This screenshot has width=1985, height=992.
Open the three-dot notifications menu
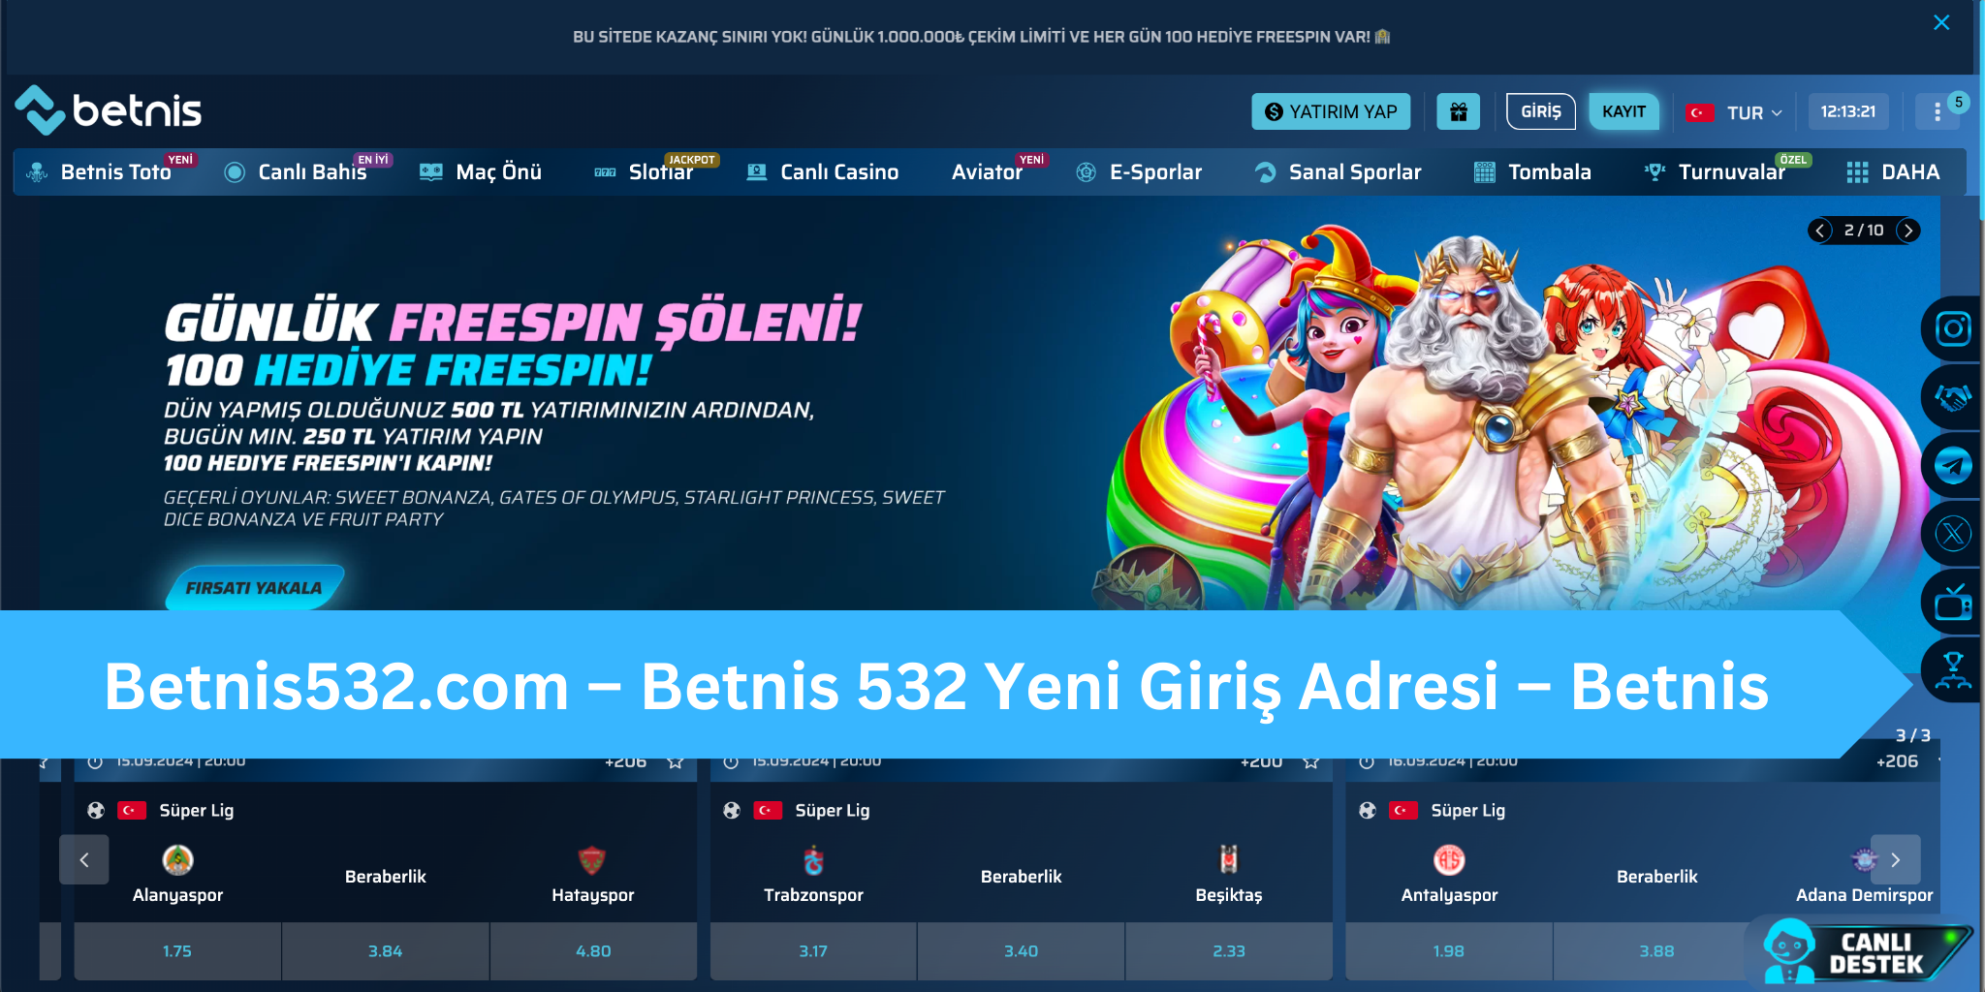pyautogui.click(x=1937, y=112)
